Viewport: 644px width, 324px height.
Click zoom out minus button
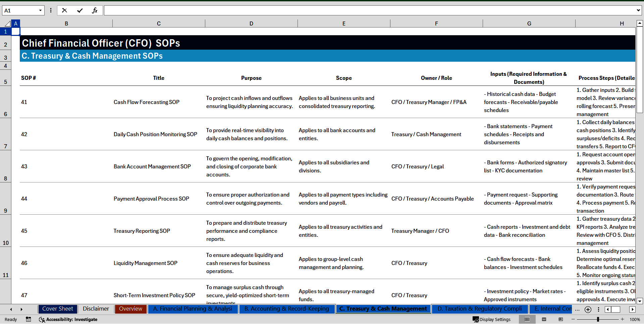573,319
